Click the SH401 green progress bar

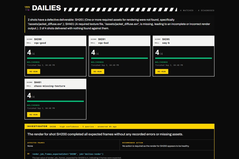[x=55, y=101]
